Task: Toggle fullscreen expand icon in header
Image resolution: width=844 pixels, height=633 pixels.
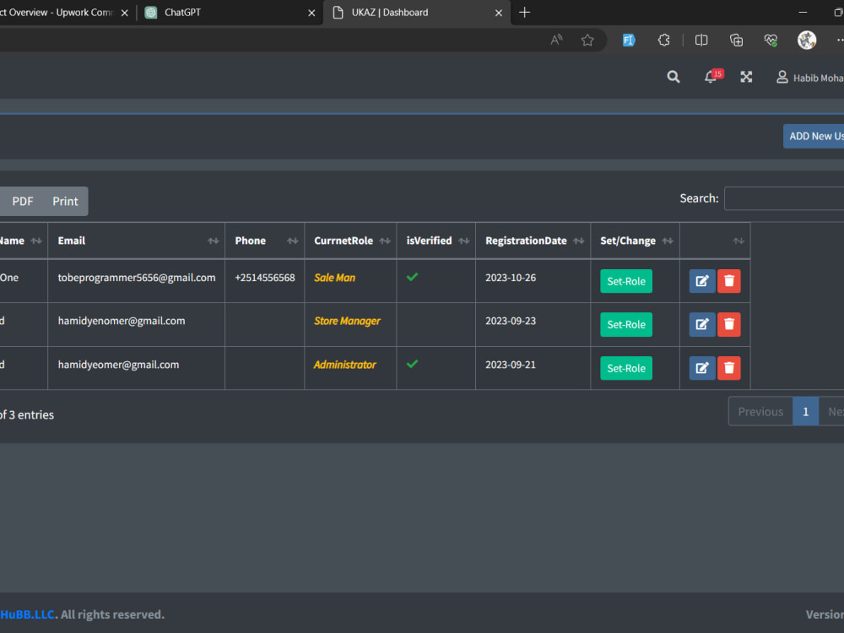Action: click(x=746, y=77)
